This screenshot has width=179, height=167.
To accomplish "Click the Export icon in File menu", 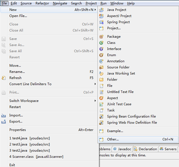I will pyautogui.click(x=3, y=122).
